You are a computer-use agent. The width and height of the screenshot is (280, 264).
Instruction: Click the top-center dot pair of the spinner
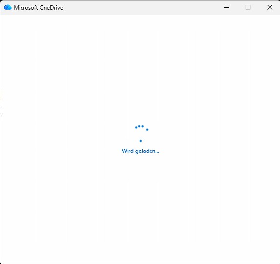click(141, 126)
